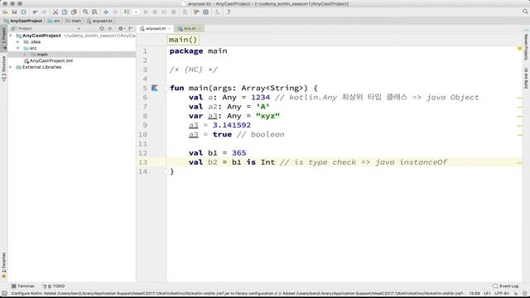
Task: Click anycast.kt breadcrumb in navigation bar
Action: (x=99, y=21)
